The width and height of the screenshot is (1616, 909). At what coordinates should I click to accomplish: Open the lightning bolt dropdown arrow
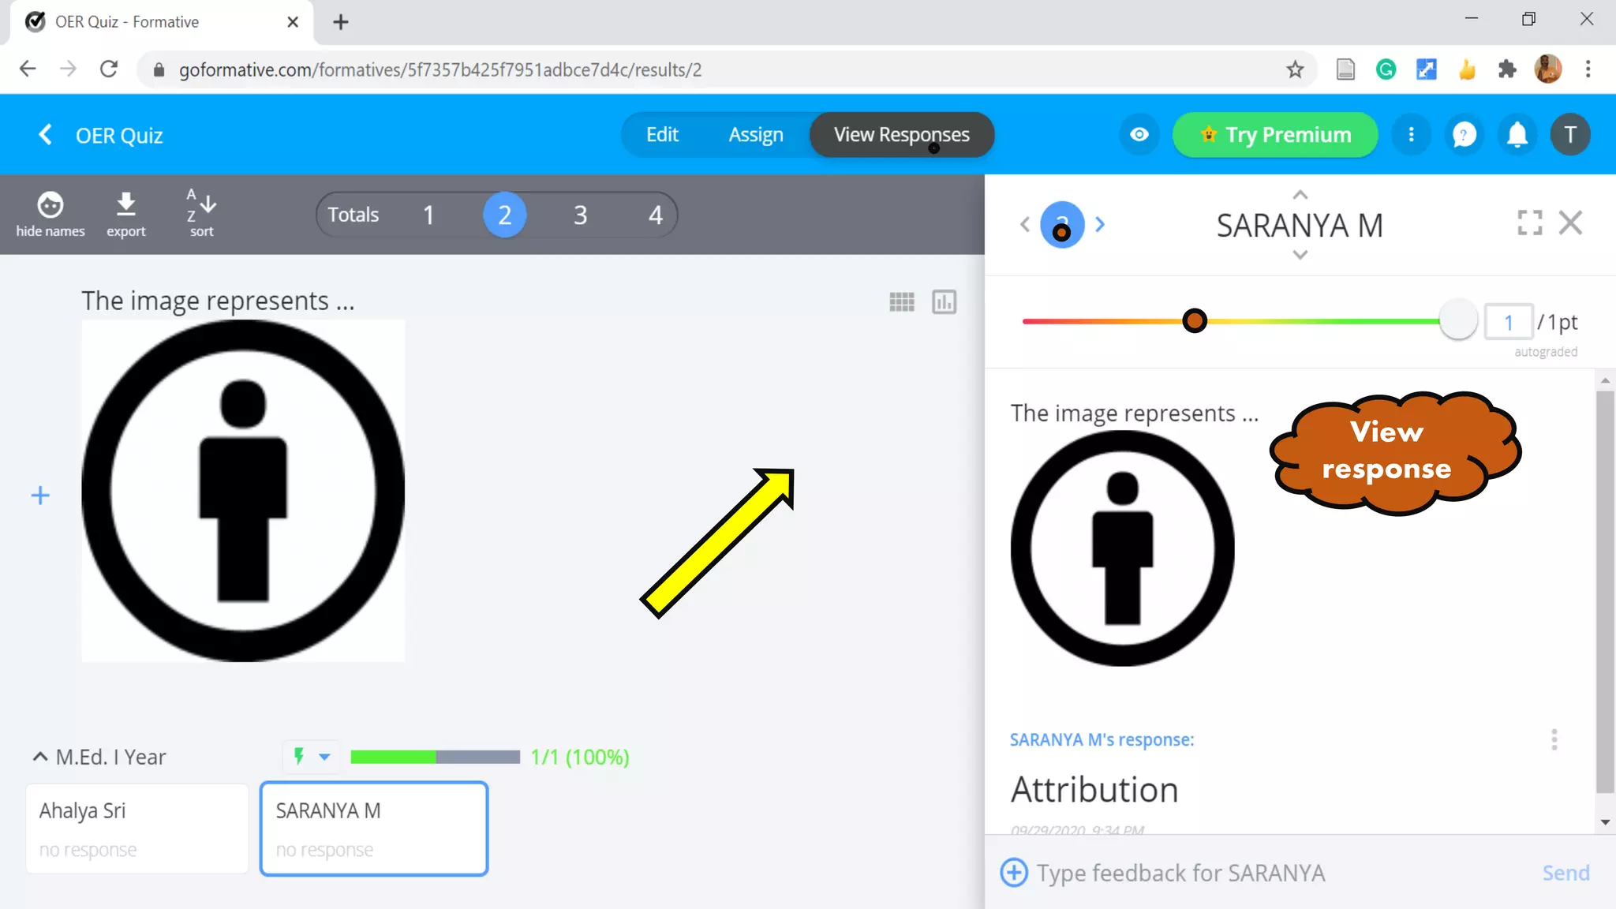pos(324,757)
